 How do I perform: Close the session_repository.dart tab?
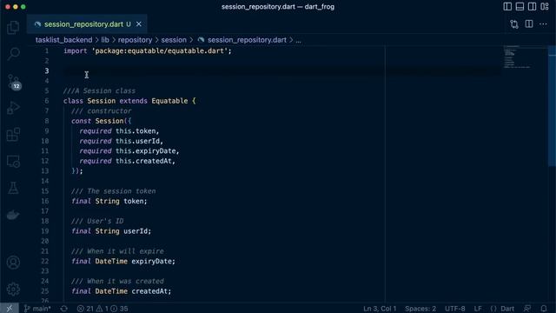139,23
